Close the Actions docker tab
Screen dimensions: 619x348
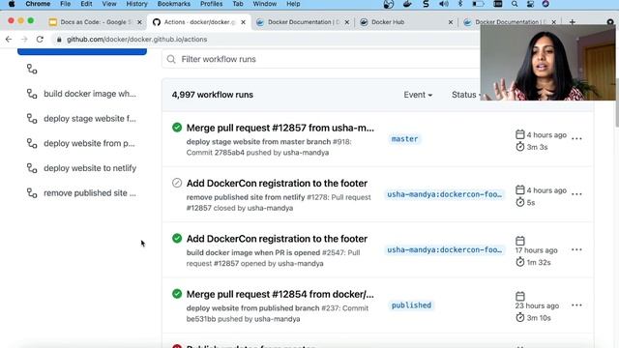(x=243, y=22)
